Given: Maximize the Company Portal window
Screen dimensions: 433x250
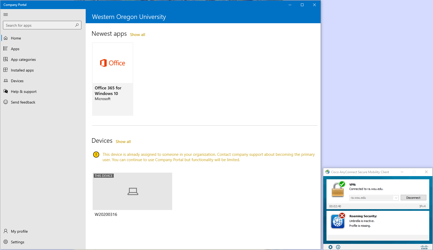Looking at the screenshot, I should click(x=302, y=5).
